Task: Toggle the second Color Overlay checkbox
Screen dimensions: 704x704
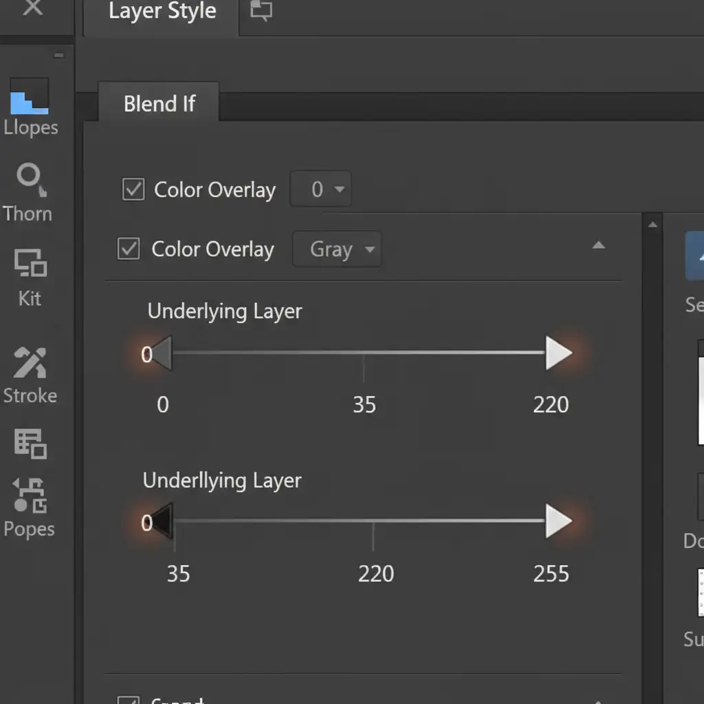Action: pyautogui.click(x=129, y=249)
